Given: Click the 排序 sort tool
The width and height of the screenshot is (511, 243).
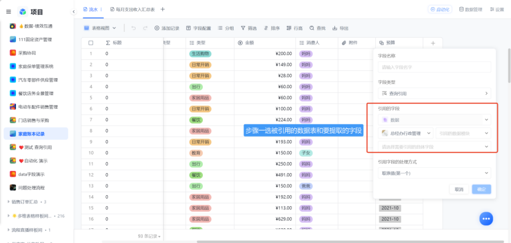Looking at the screenshot, I should [272, 28].
